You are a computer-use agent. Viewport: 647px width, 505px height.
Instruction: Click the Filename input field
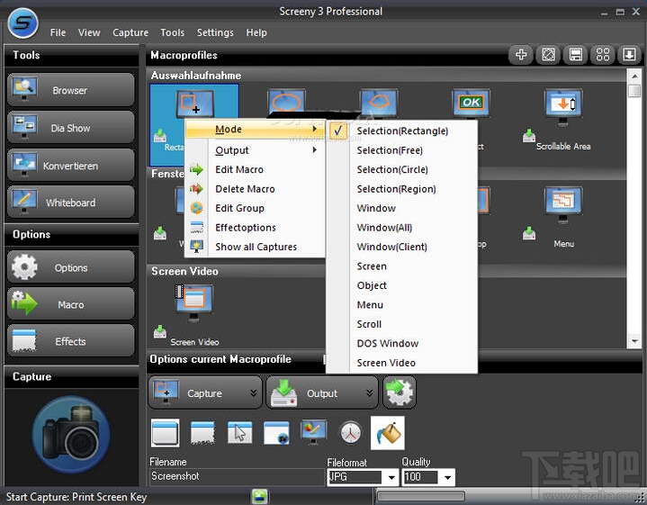(x=237, y=476)
